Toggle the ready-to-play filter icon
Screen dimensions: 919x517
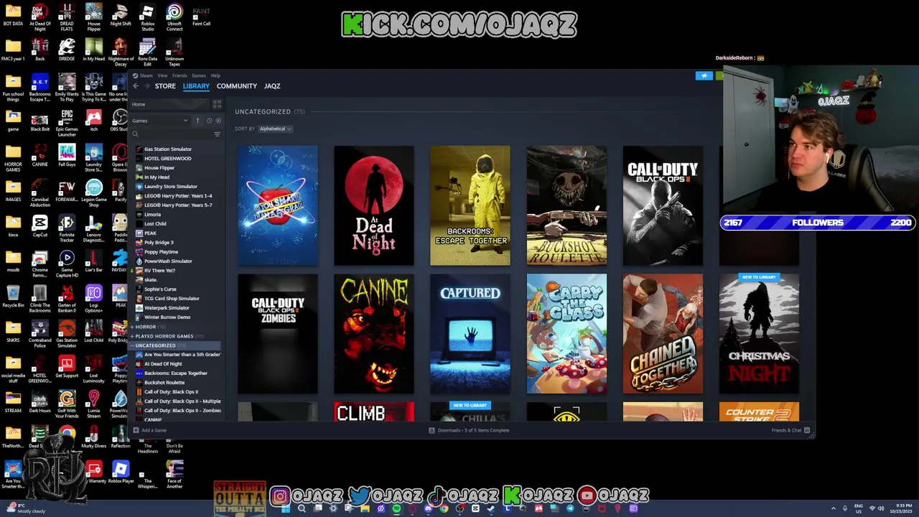click(218, 121)
